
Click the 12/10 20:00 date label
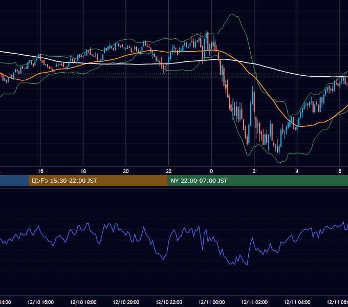pos(126,302)
